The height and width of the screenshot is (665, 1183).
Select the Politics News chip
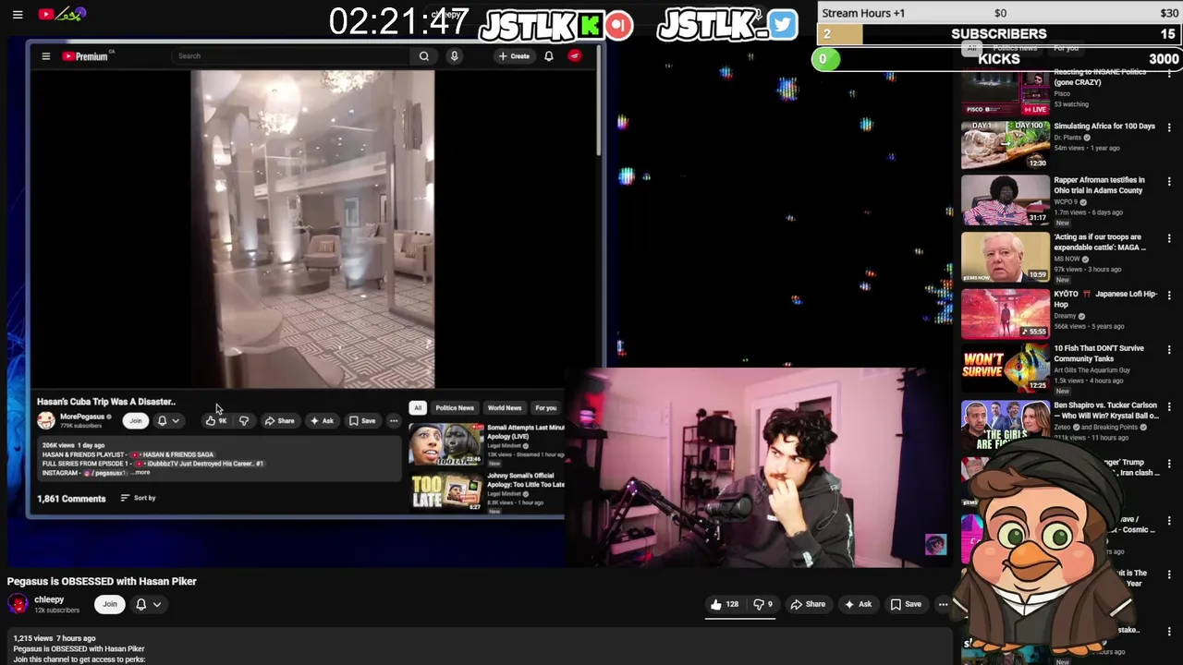[455, 407]
